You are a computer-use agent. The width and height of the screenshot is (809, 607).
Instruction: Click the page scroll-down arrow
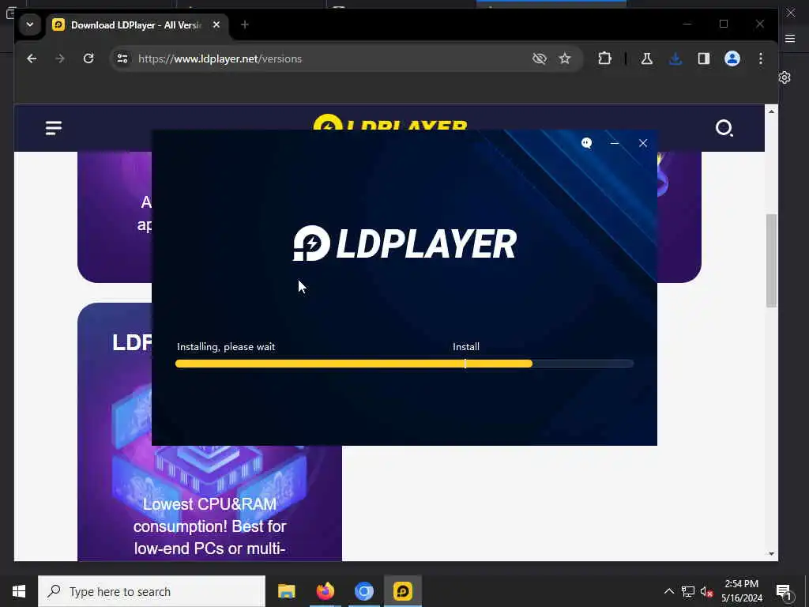pyautogui.click(x=771, y=554)
